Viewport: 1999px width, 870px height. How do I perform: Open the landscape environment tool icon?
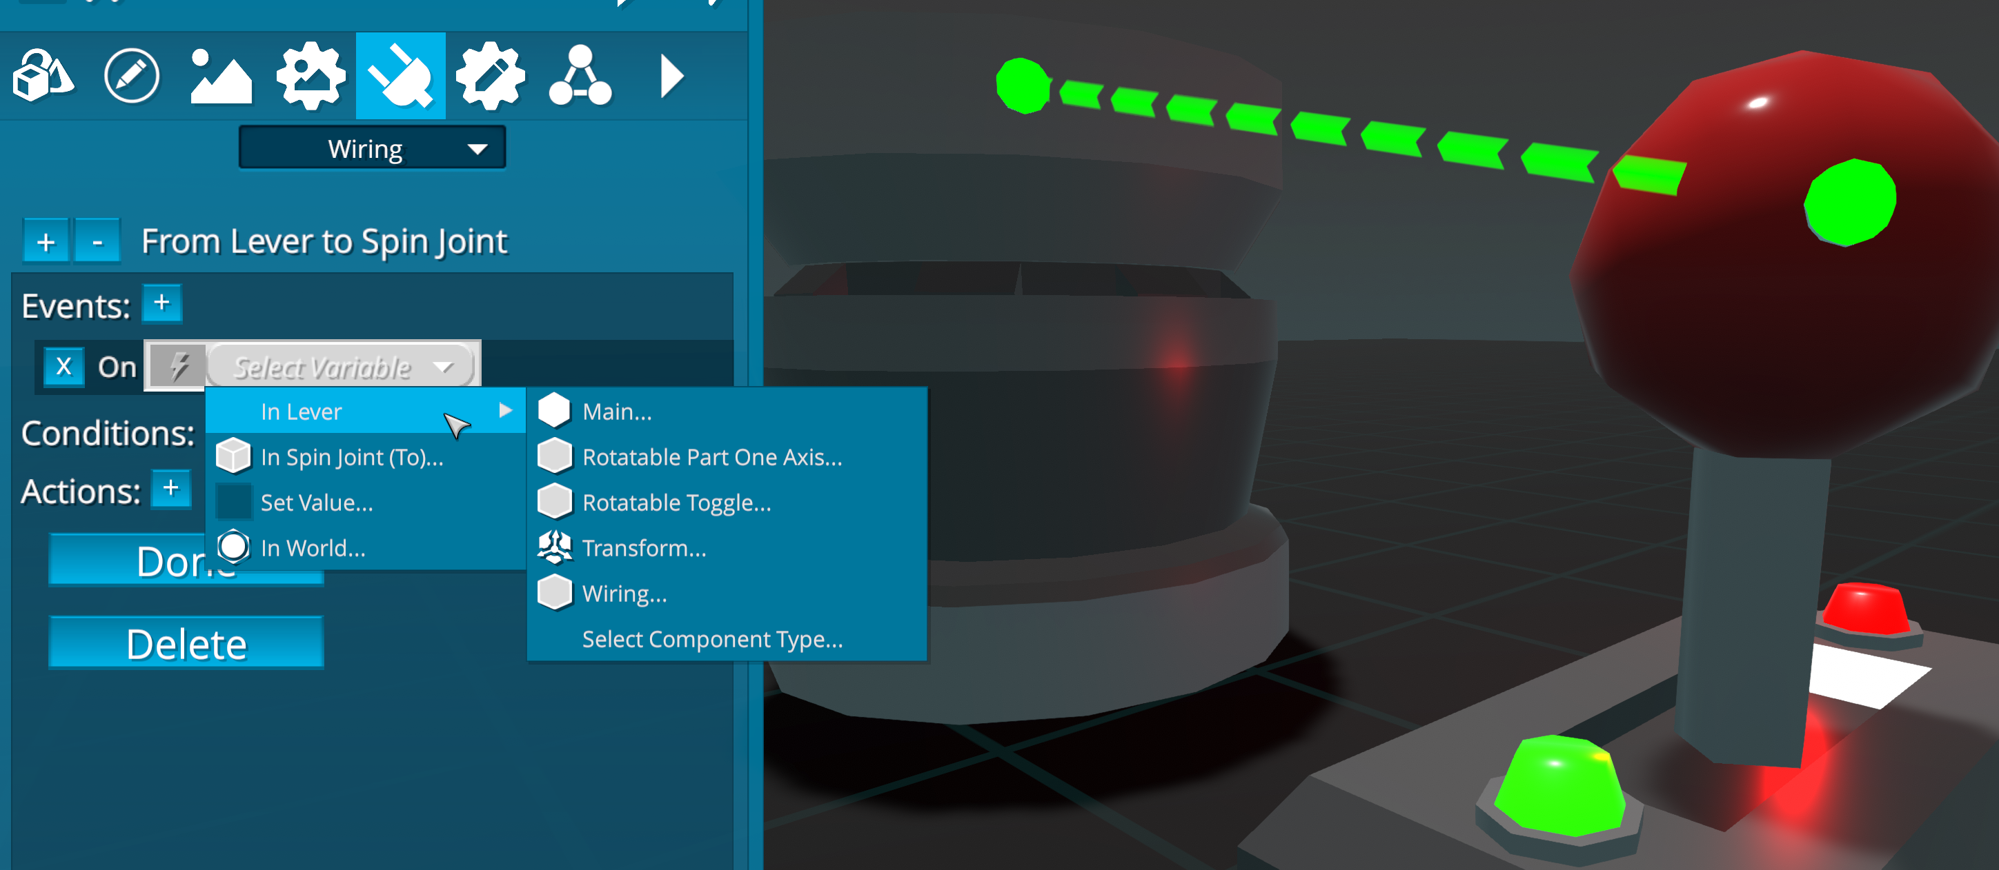pyautogui.click(x=221, y=76)
